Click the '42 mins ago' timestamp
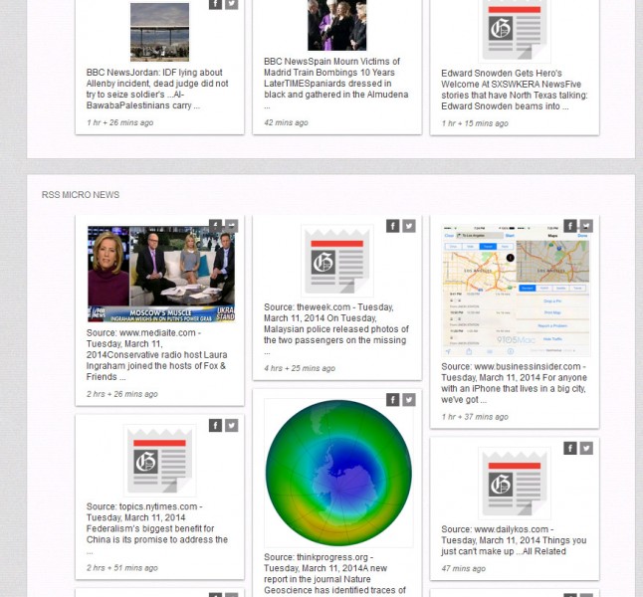643x597 pixels. pyautogui.click(x=286, y=122)
